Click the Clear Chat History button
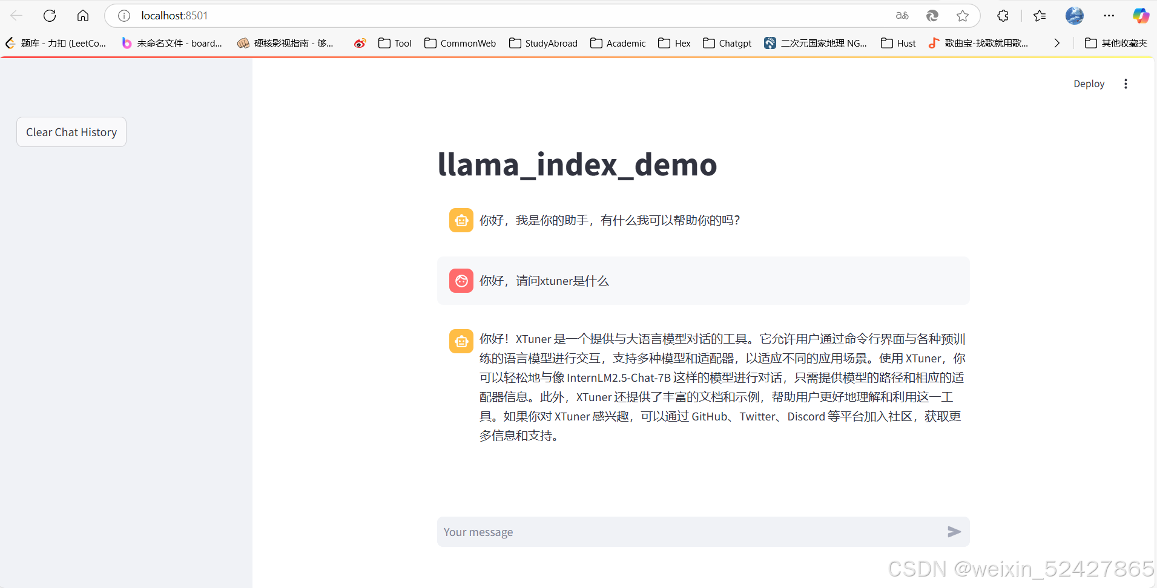 pos(71,132)
